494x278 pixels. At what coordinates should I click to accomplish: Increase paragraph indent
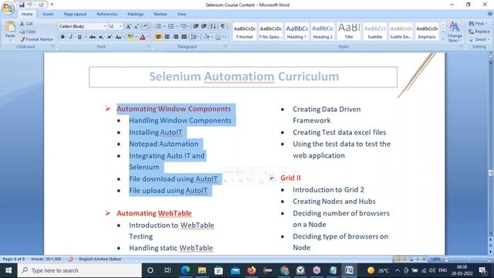click(204, 26)
